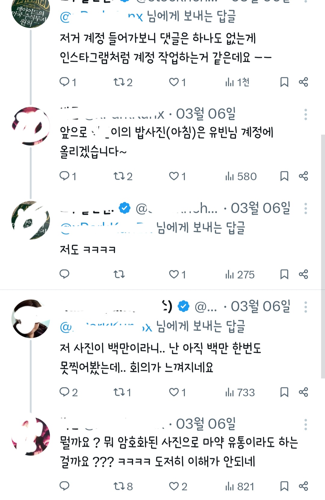Like the 저도 ㅋㅋㅋㅋ reply
This screenshot has height=500, width=325.
click(174, 274)
